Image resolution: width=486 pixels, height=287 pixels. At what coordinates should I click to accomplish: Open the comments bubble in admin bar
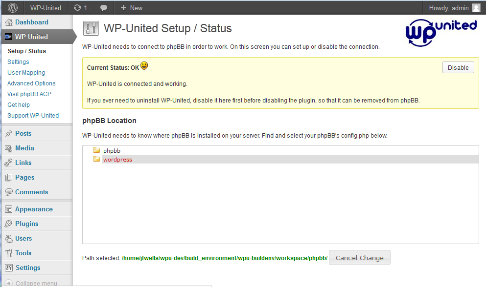click(104, 8)
